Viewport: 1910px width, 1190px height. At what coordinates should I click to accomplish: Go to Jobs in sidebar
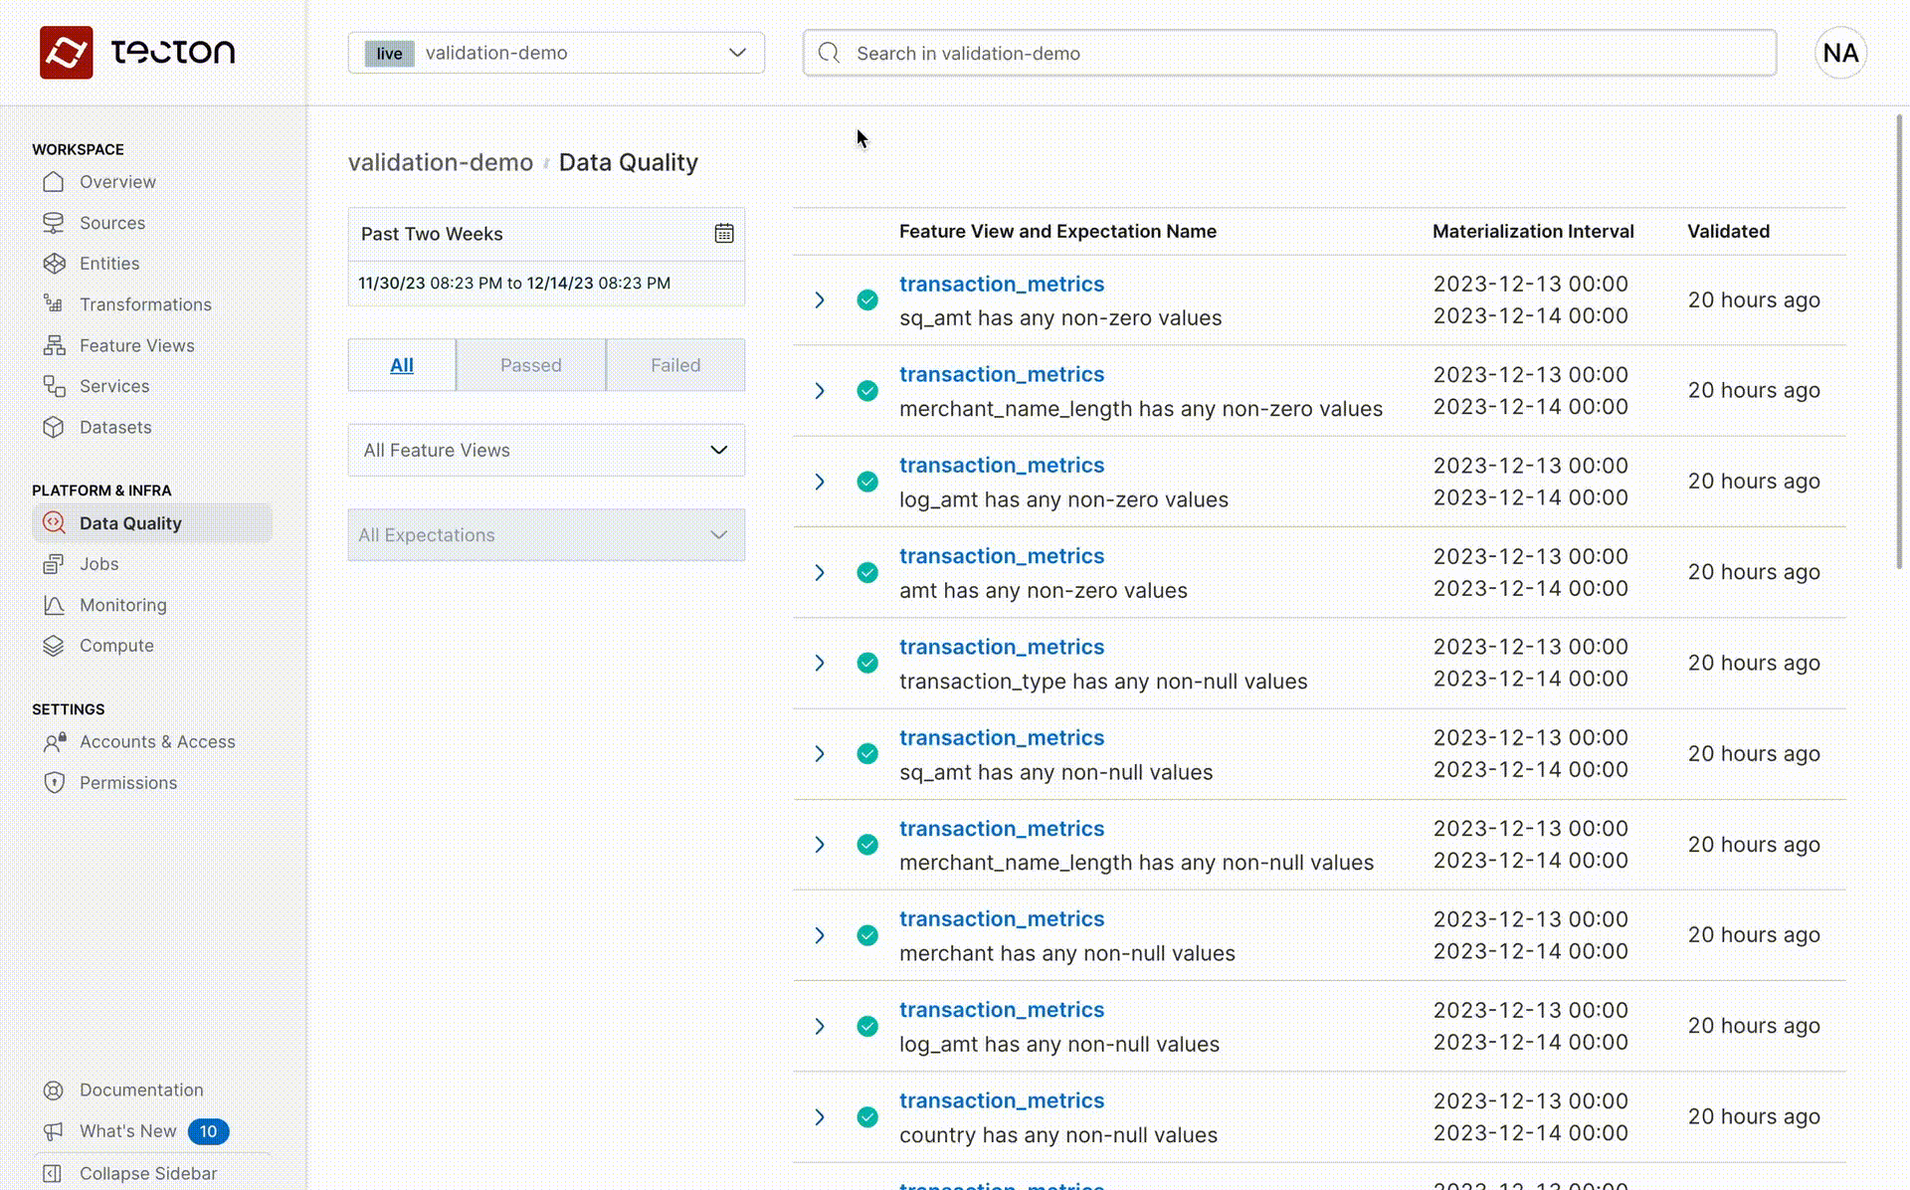[98, 564]
